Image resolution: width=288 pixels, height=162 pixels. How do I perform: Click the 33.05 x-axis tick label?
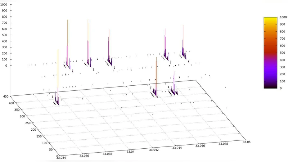tap(247, 142)
